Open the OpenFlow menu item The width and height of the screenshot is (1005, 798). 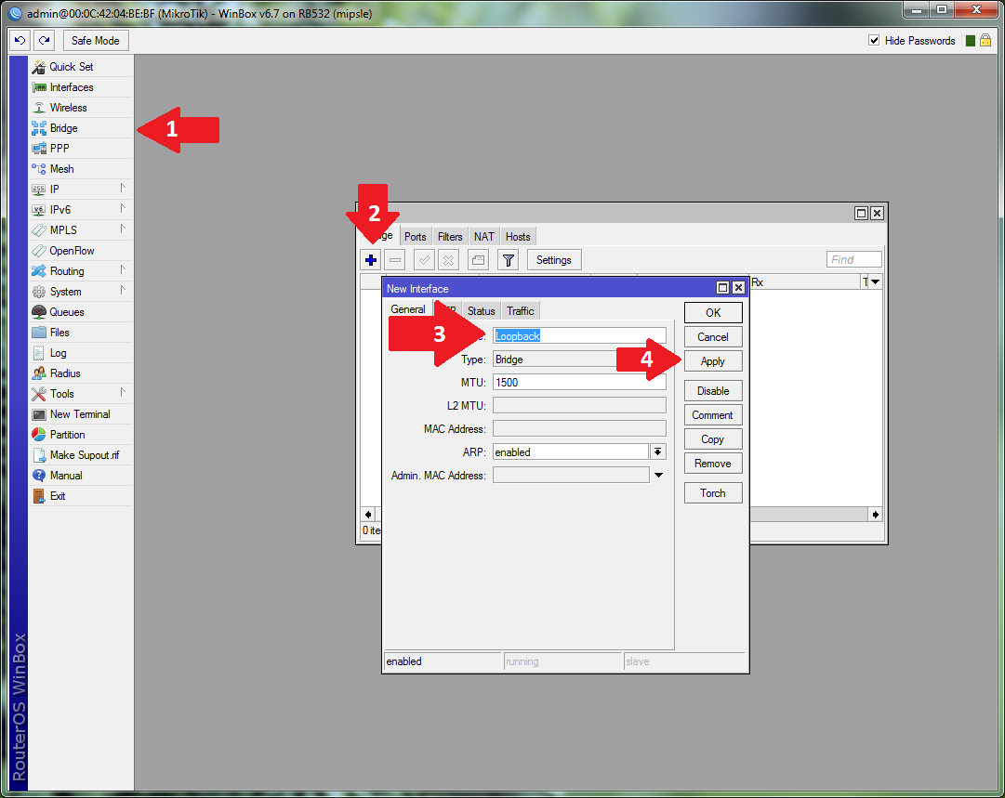click(81, 251)
